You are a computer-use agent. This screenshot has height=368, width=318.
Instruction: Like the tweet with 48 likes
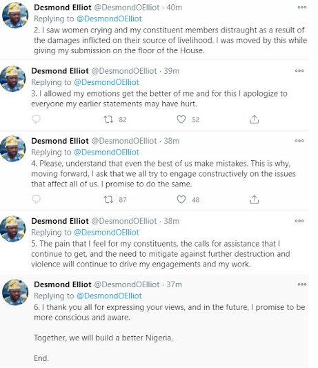[x=181, y=200]
